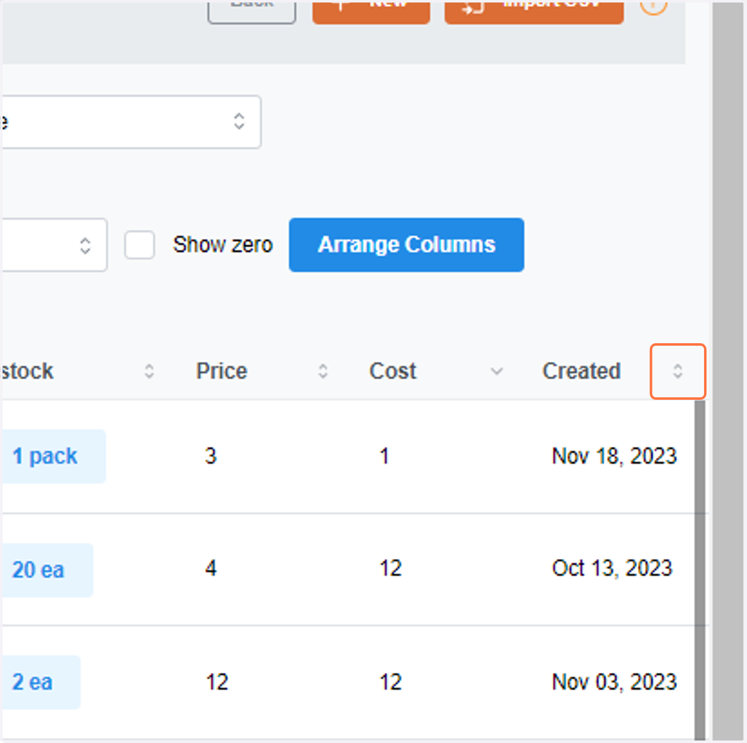Click the Cost header label
747x743 pixels.
[x=393, y=371]
